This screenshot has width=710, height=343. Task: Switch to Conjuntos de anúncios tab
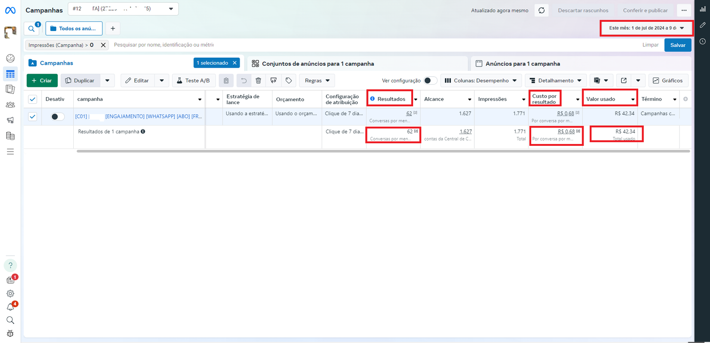(318, 64)
